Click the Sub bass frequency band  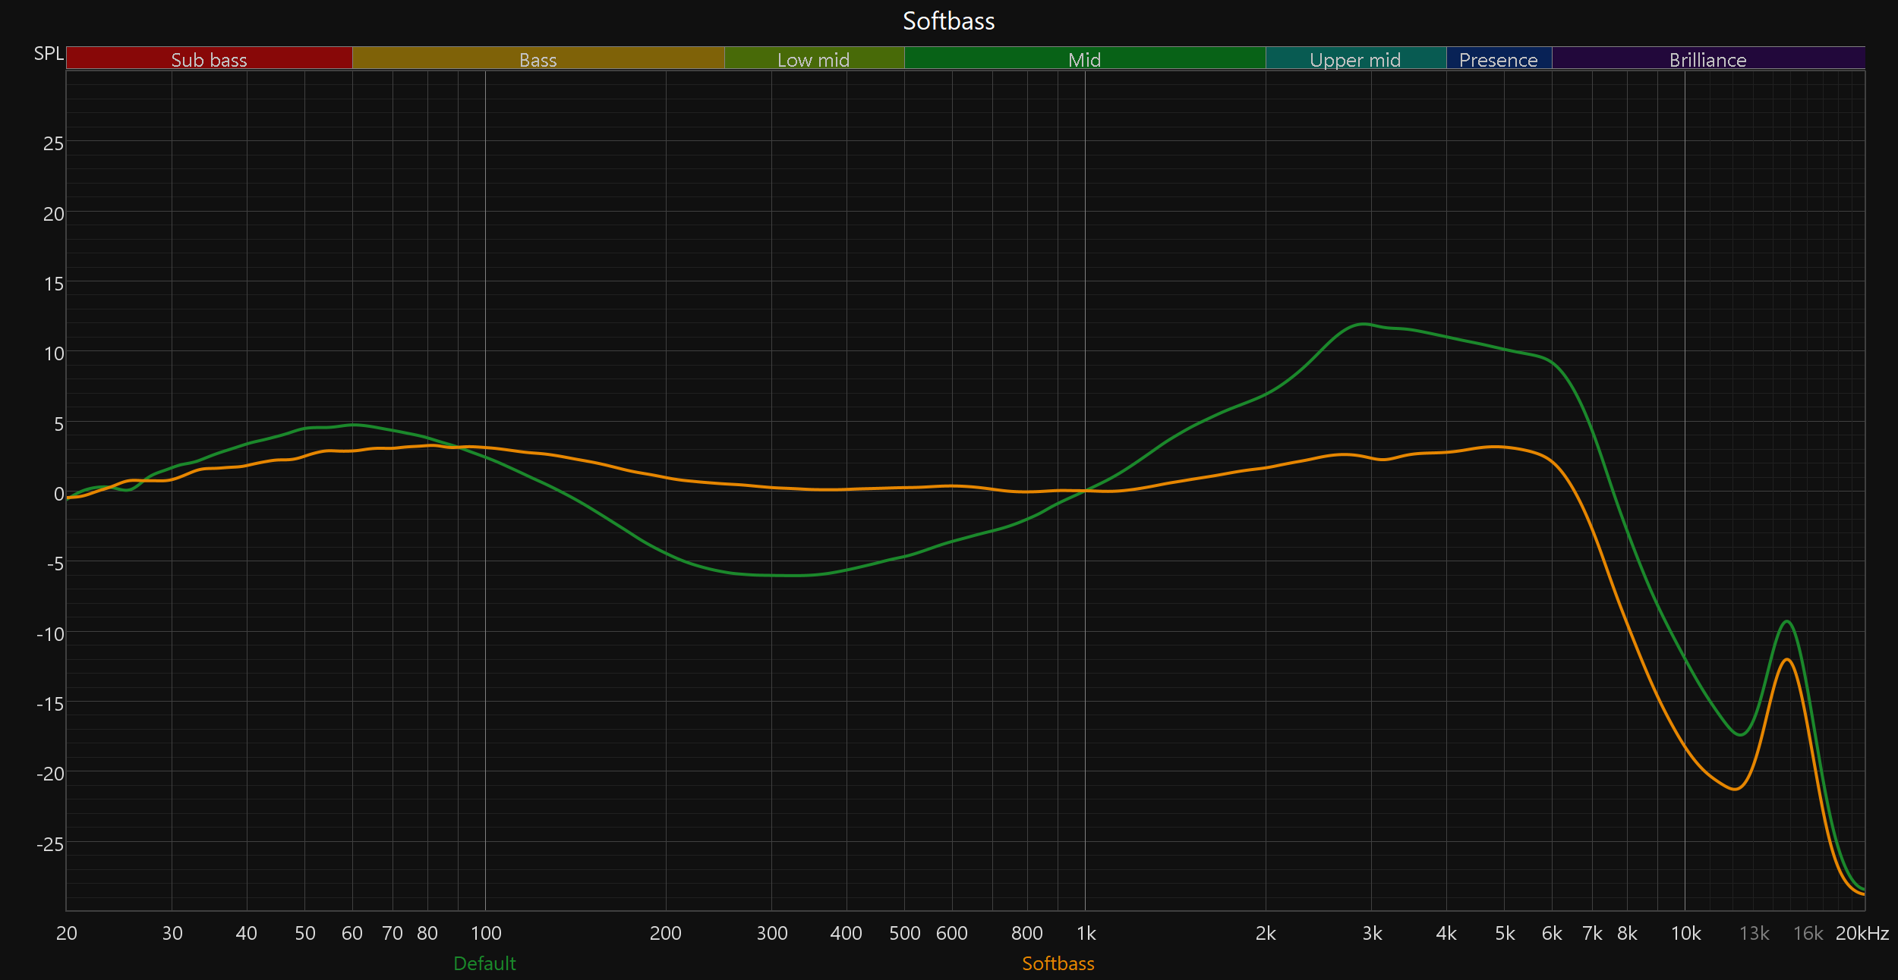click(x=209, y=59)
